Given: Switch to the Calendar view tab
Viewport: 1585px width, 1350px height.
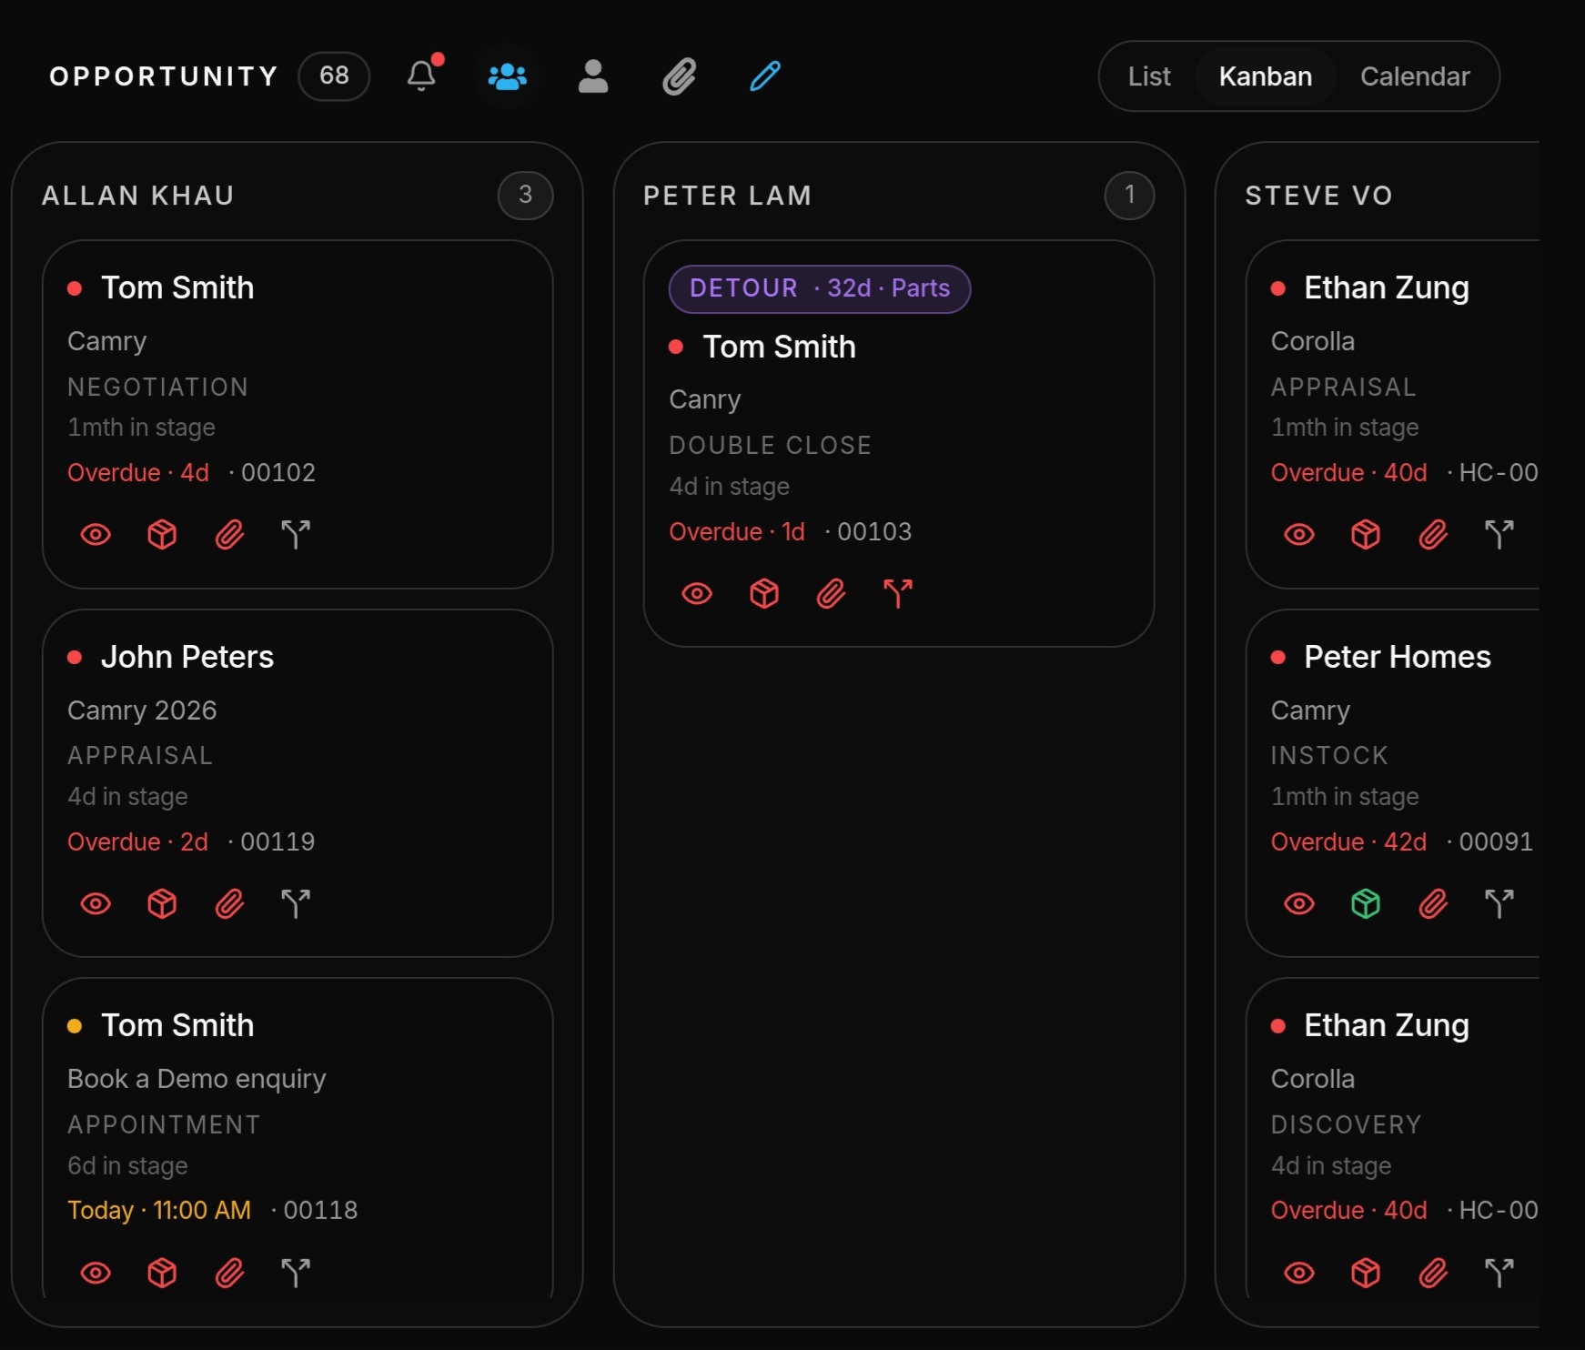Looking at the screenshot, I should tap(1415, 76).
